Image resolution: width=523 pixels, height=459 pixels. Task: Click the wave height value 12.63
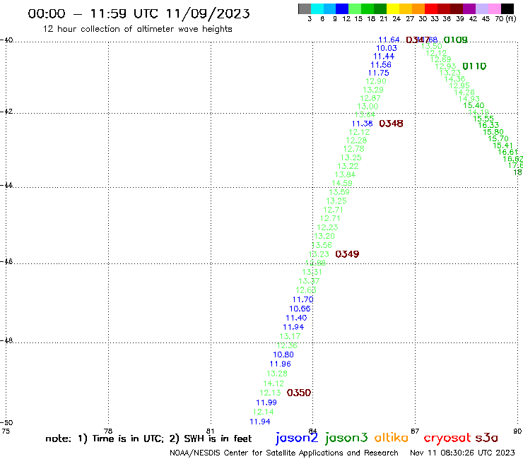[306, 290]
